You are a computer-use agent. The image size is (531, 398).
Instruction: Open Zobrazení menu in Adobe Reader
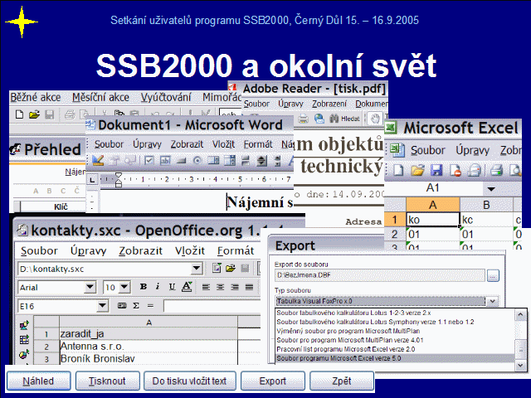329,104
